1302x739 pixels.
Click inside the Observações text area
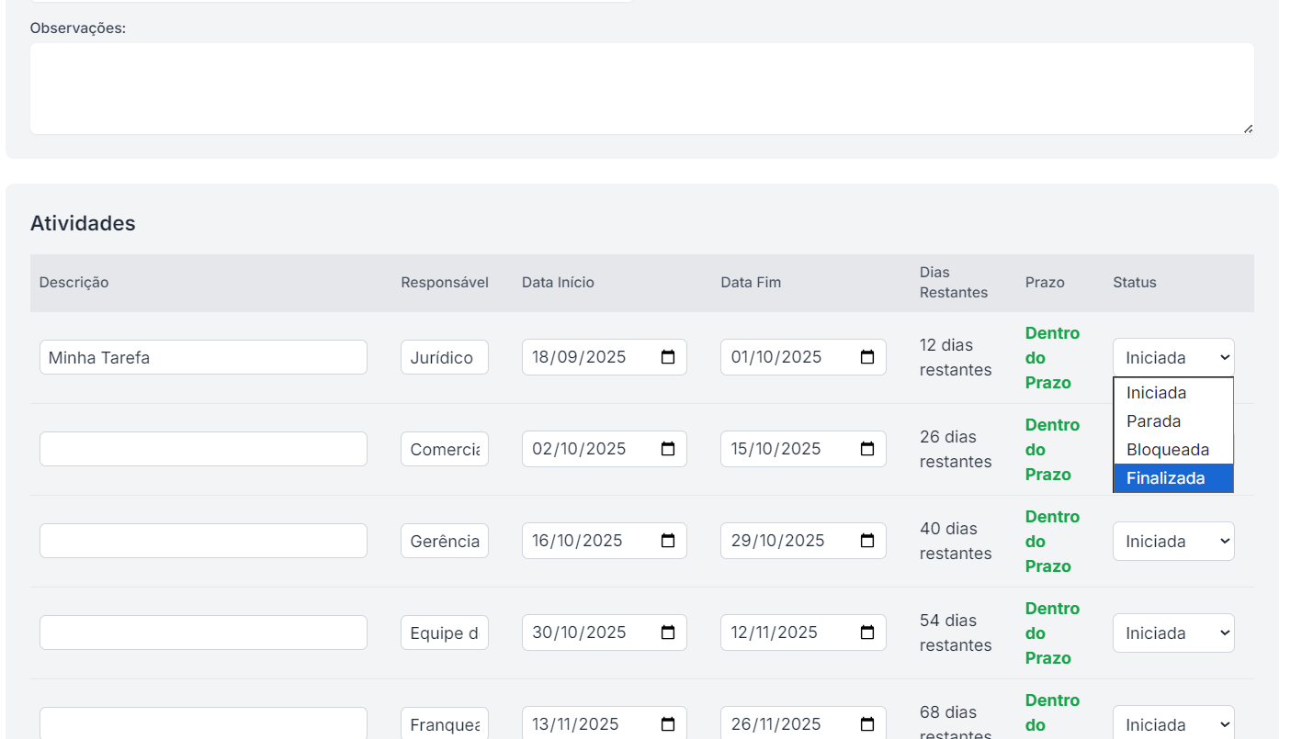641,87
